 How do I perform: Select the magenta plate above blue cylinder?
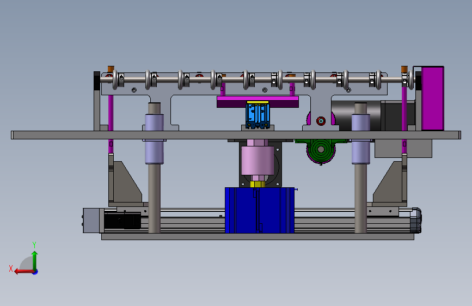click(x=258, y=102)
